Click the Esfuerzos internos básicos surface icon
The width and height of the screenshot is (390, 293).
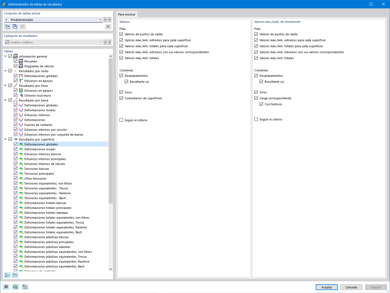click(x=21, y=154)
